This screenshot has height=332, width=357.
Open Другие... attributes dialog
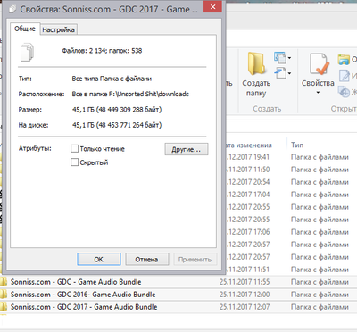tap(187, 149)
